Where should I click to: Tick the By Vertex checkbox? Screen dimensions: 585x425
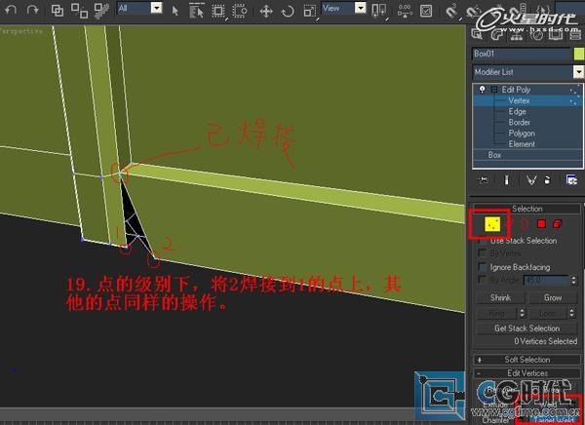[x=483, y=253]
